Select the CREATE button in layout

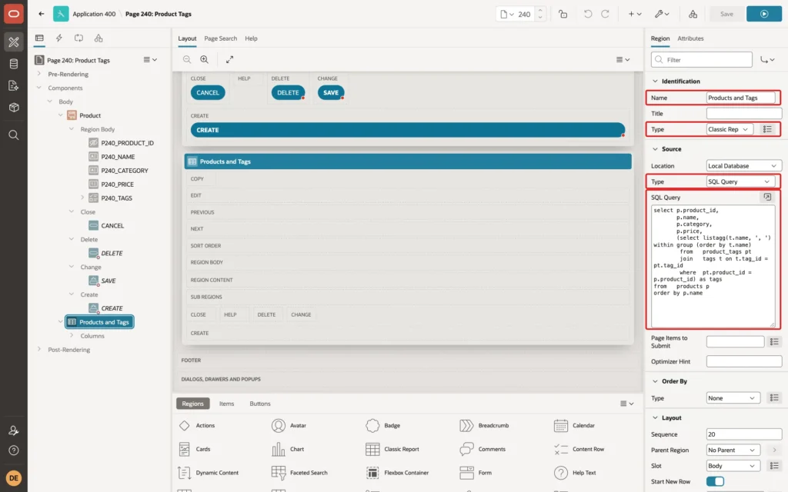(408, 130)
